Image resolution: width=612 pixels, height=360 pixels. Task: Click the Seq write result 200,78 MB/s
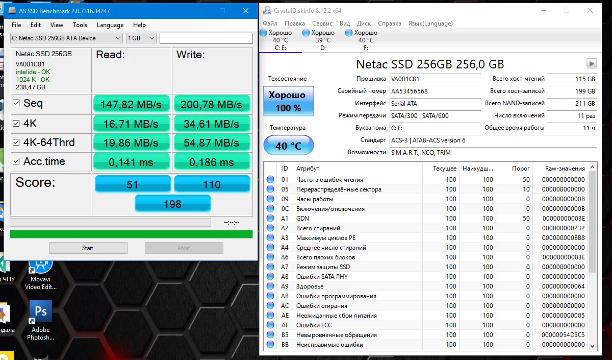point(212,104)
